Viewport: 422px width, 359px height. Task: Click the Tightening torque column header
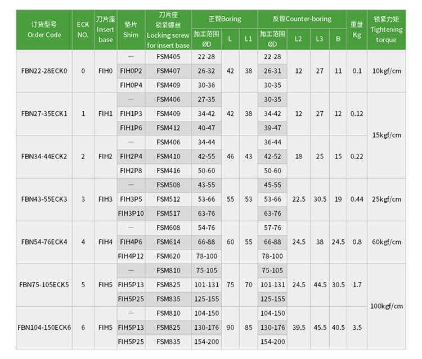(x=387, y=30)
